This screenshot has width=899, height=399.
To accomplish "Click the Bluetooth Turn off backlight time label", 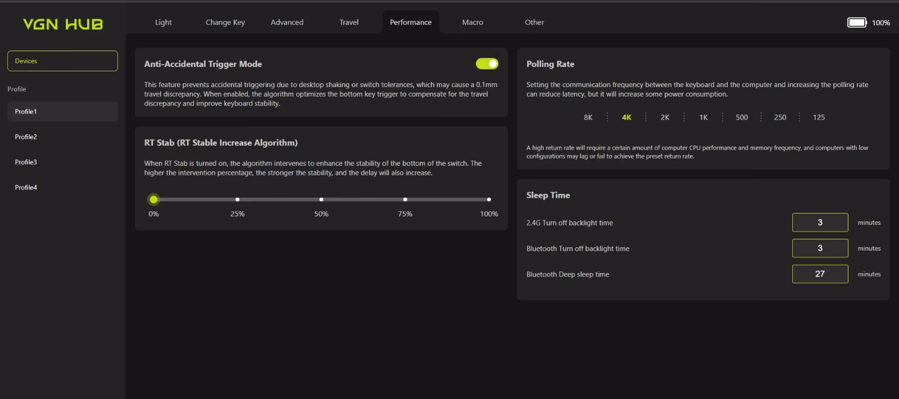I will coord(578,249).
